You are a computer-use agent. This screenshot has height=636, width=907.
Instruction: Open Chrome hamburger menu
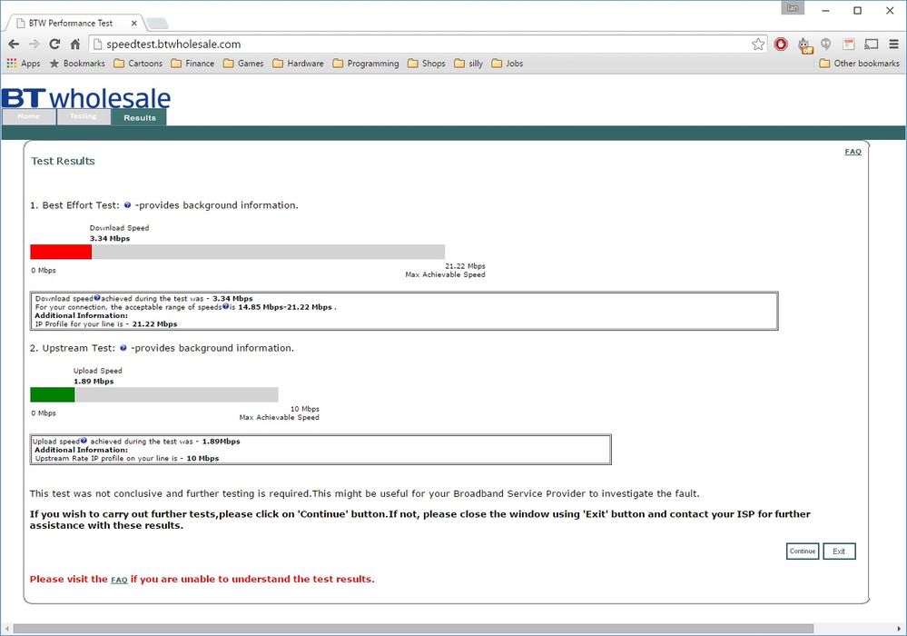pyautogui.click(x=893, y=44)
